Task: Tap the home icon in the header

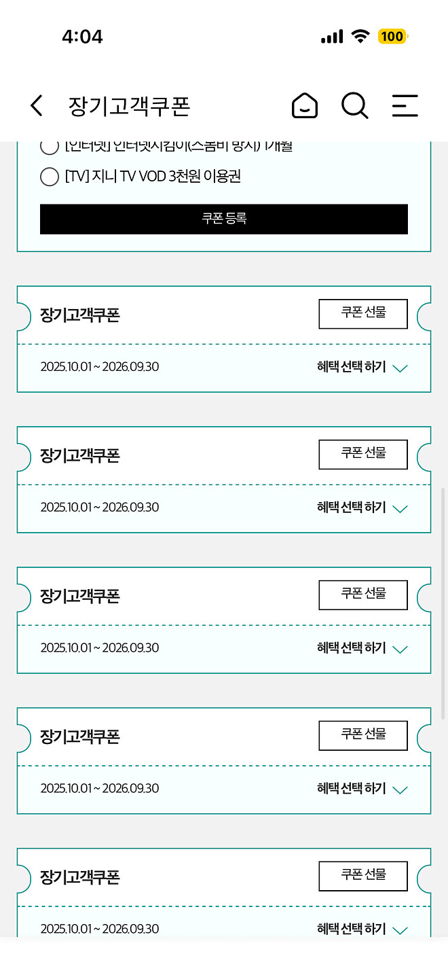Action: 304,105
